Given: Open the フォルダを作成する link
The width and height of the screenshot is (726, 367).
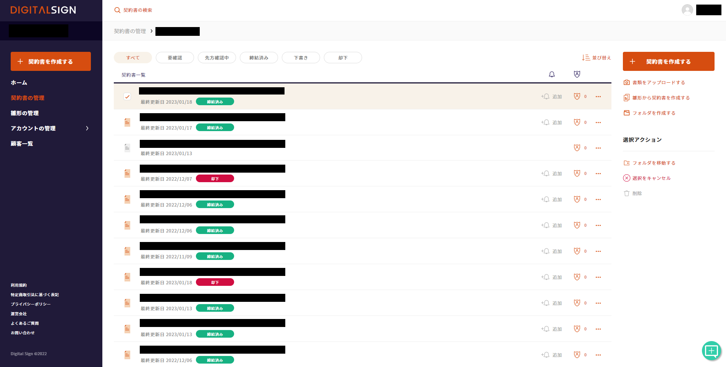Looking at the screenshot, I should 653,113.
